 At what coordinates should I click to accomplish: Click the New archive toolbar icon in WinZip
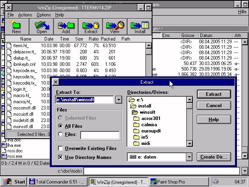pos(17,27)
